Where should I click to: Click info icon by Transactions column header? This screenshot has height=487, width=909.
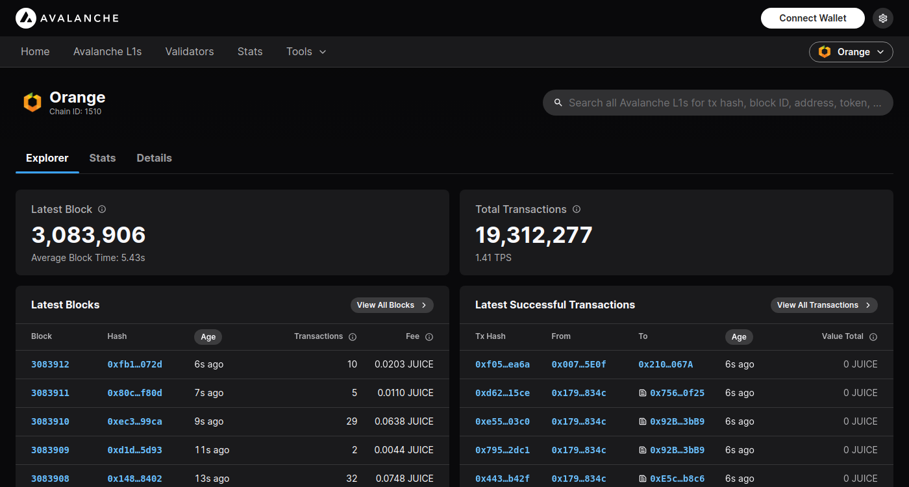click(x=353, y=337)
